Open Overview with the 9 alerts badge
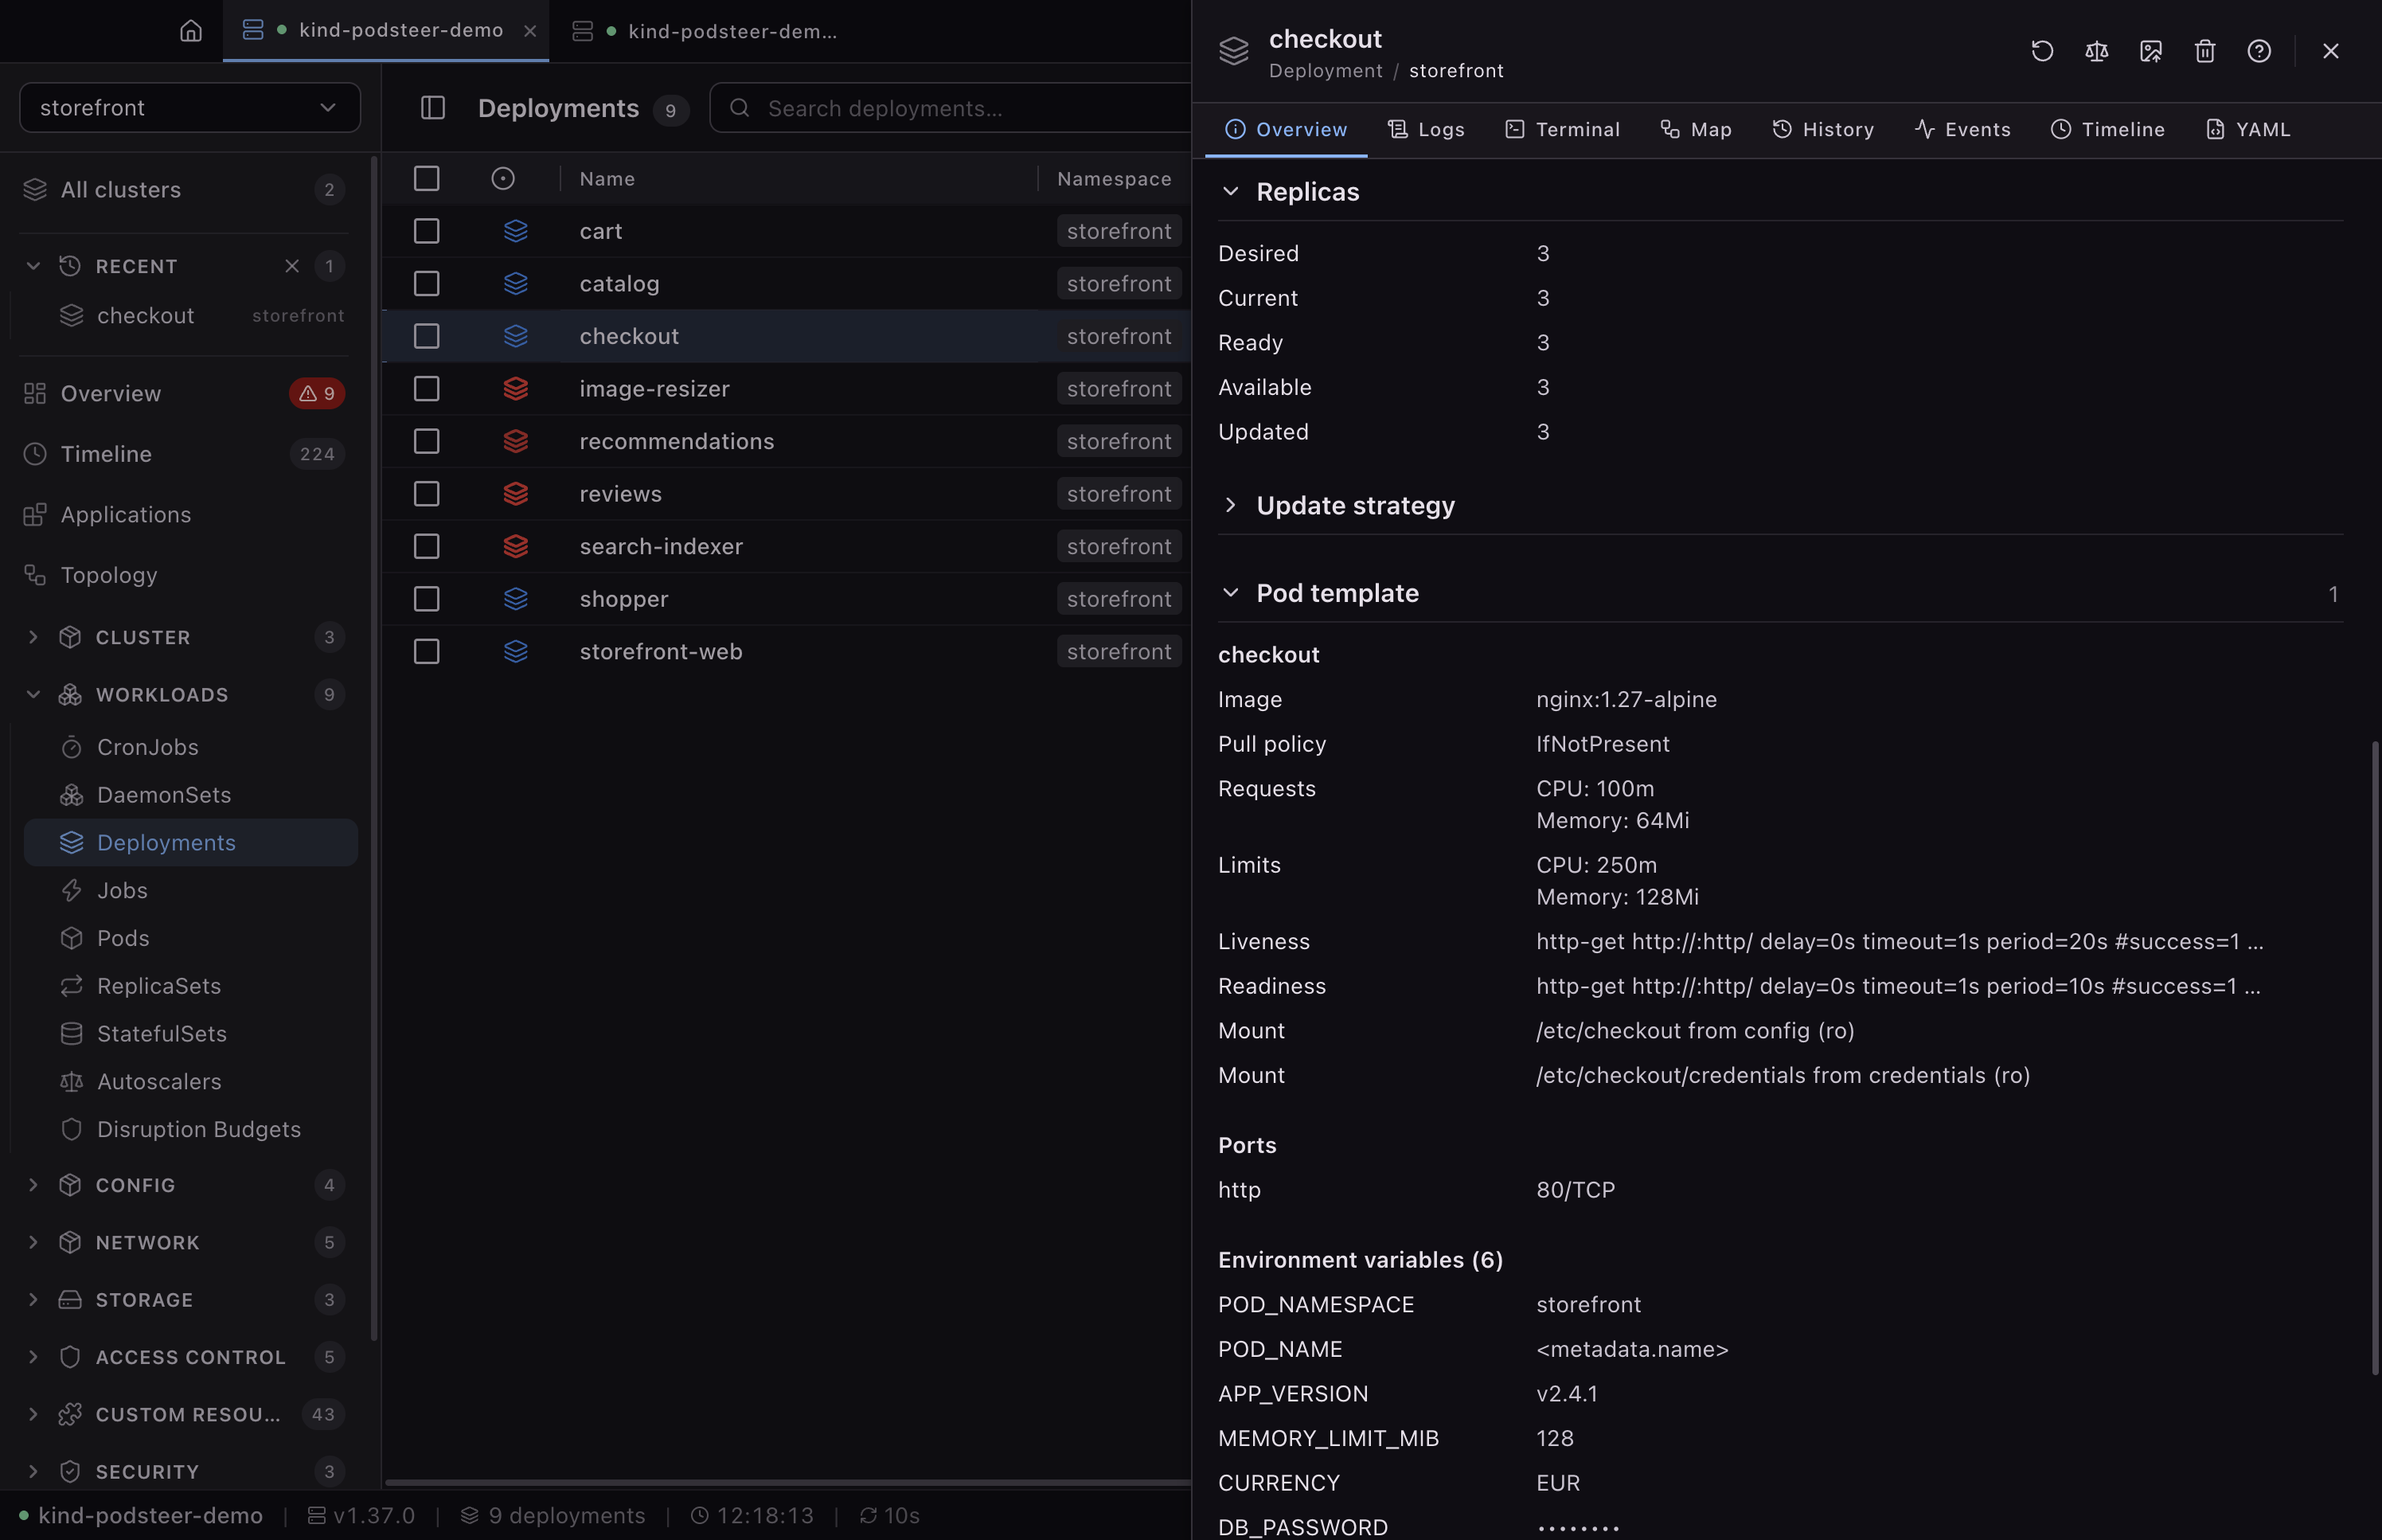The width and height of the screenshot is (2382, 1540). click(184, 394)
